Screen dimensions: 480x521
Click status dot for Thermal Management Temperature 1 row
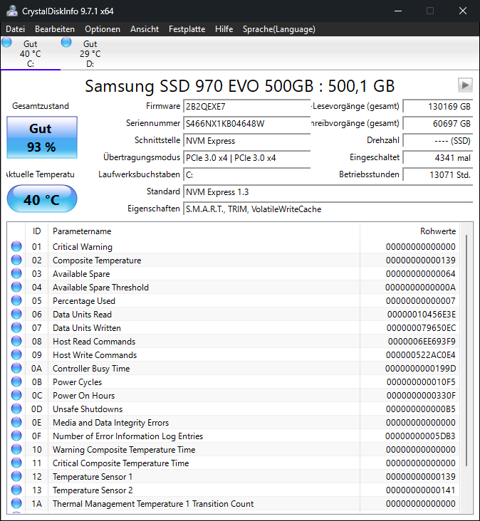[16, 503]
